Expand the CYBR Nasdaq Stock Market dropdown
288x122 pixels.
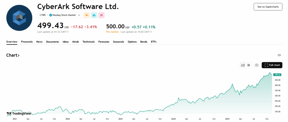[79, 15]
